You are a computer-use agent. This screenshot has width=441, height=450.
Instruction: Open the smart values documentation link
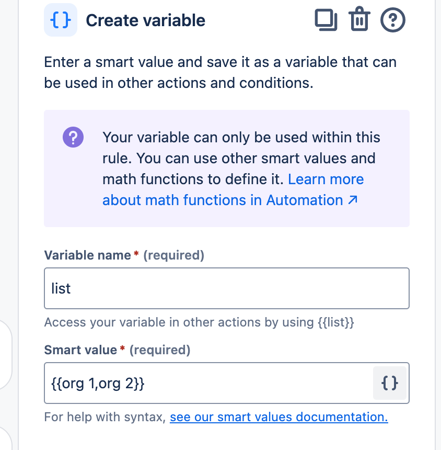[278, 417]
